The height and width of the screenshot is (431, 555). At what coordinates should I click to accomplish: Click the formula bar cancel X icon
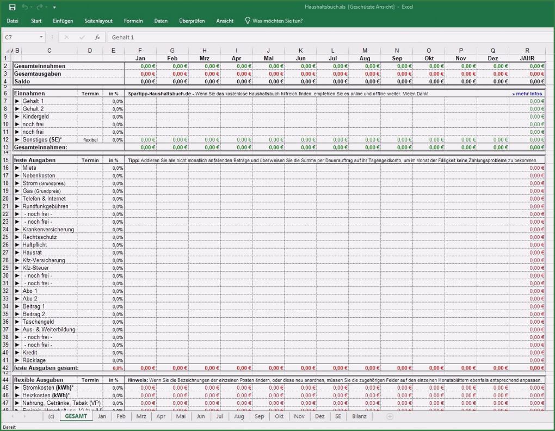click(x=66, y=37)
